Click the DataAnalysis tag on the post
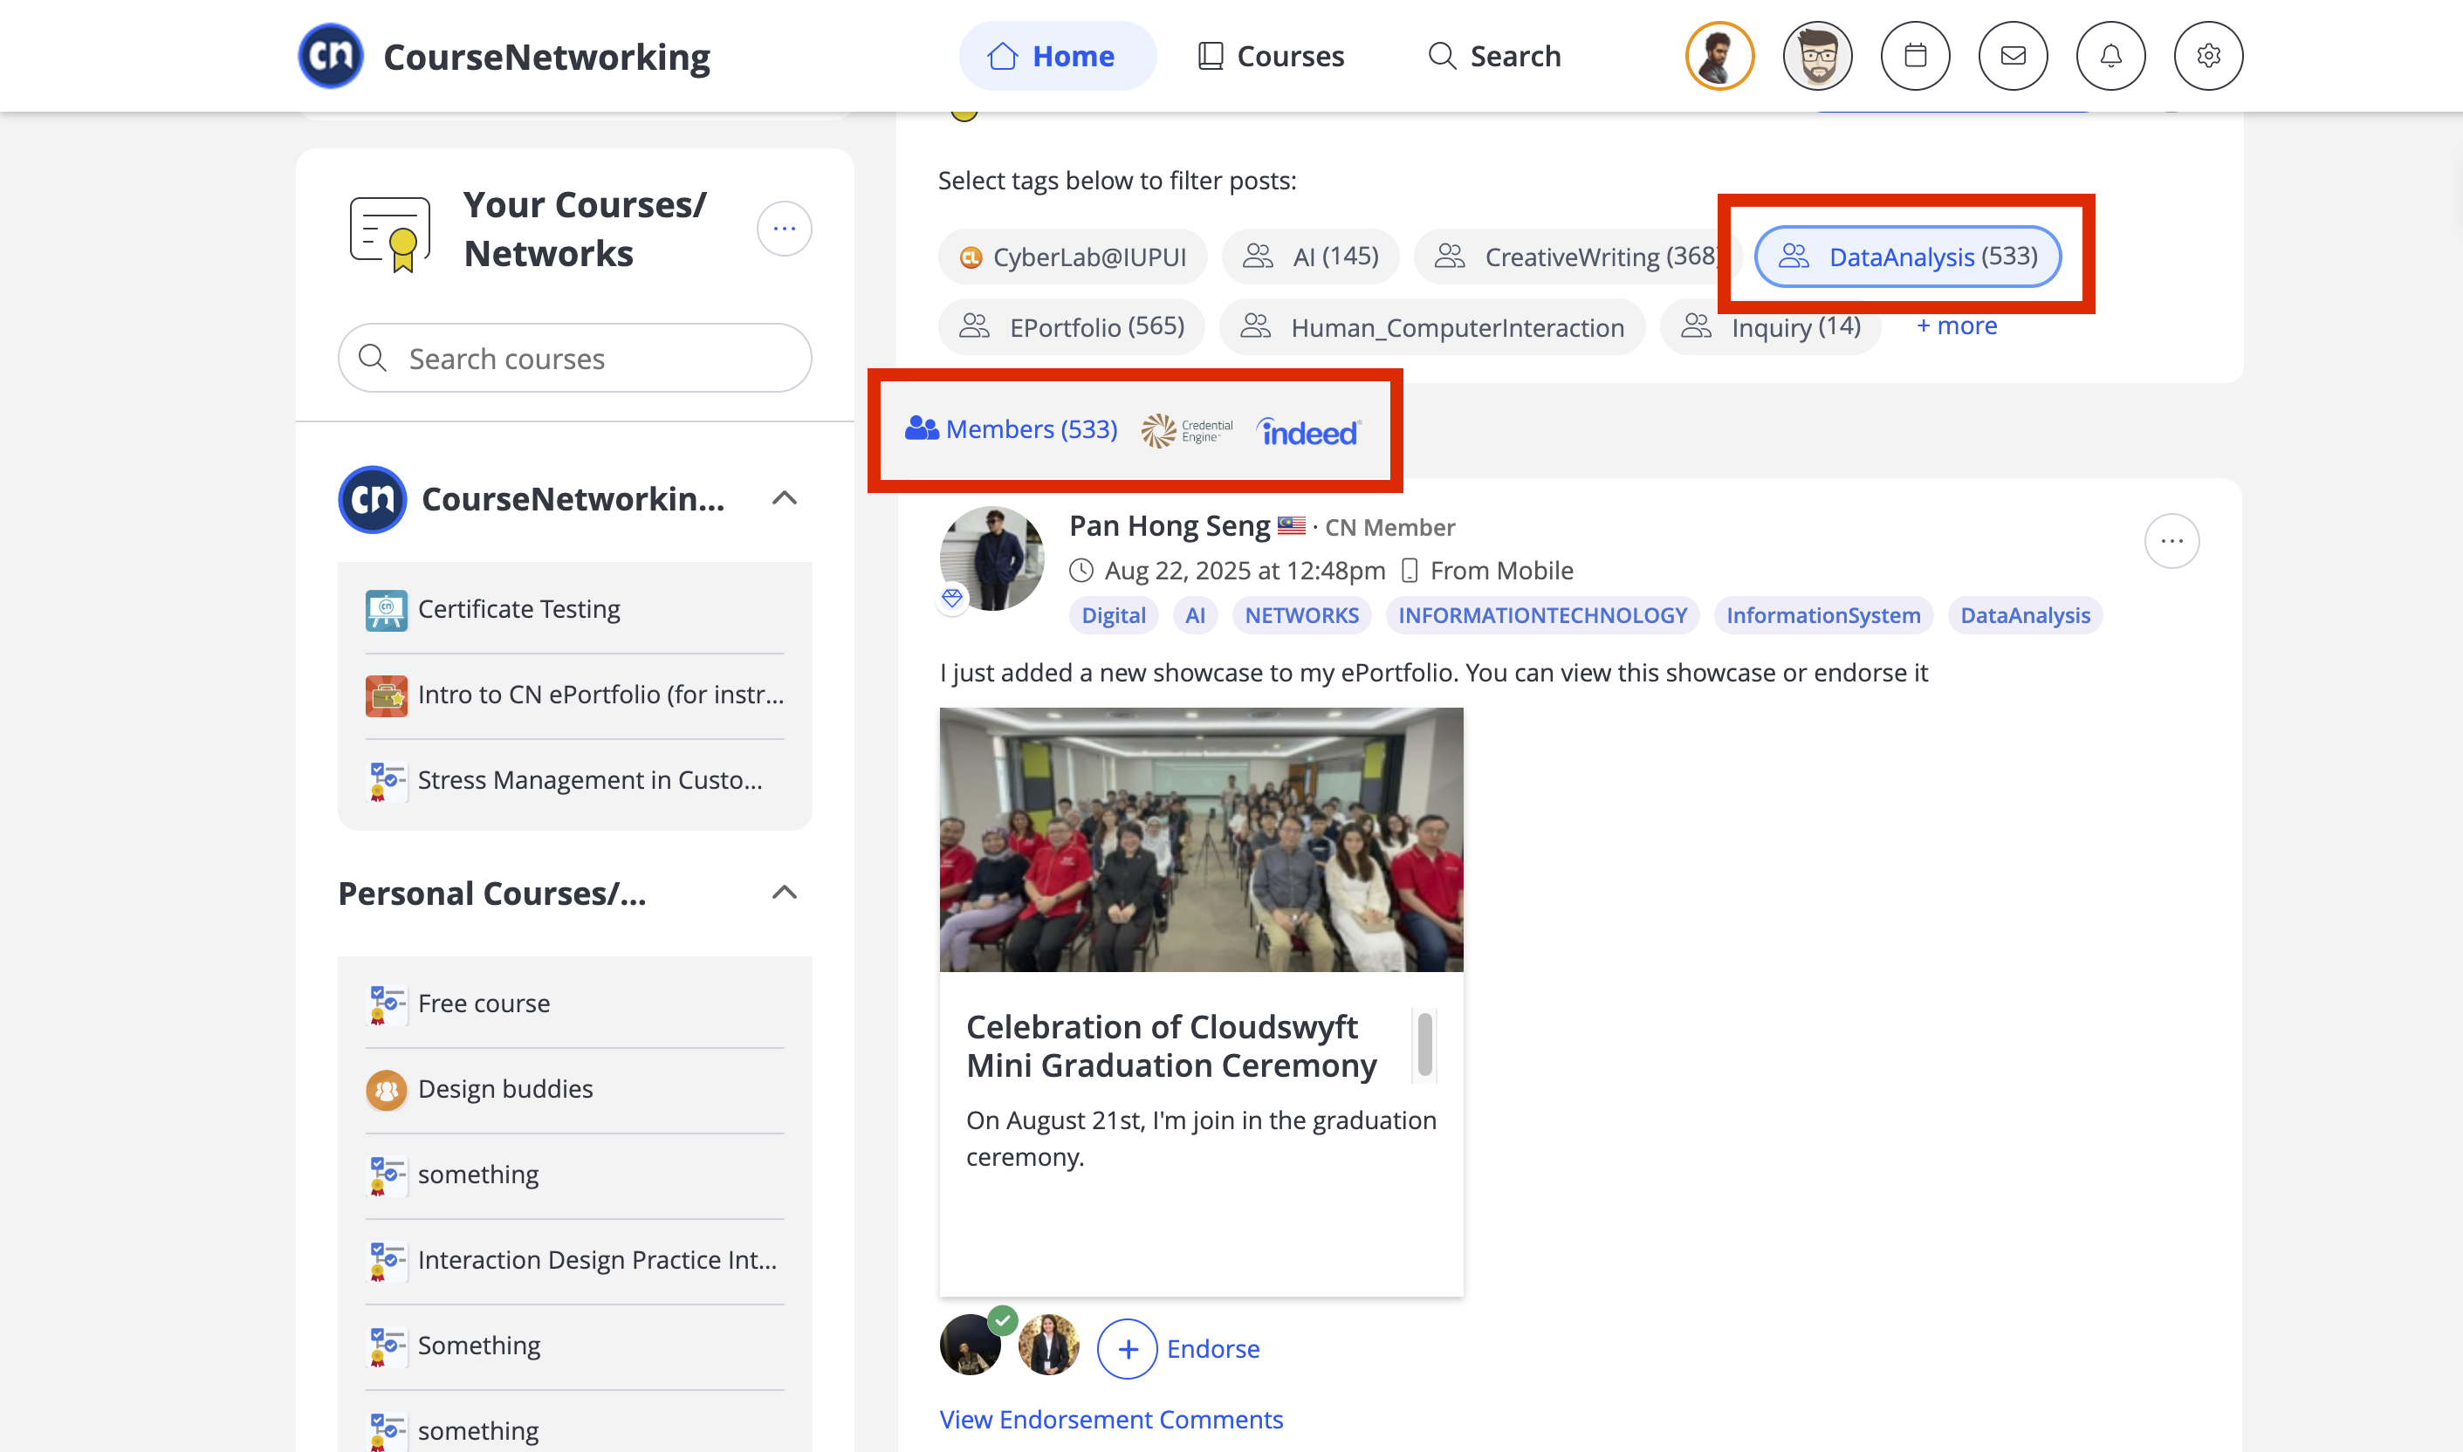This screenshot has height=1452, width=2463. coord(2025,615)
